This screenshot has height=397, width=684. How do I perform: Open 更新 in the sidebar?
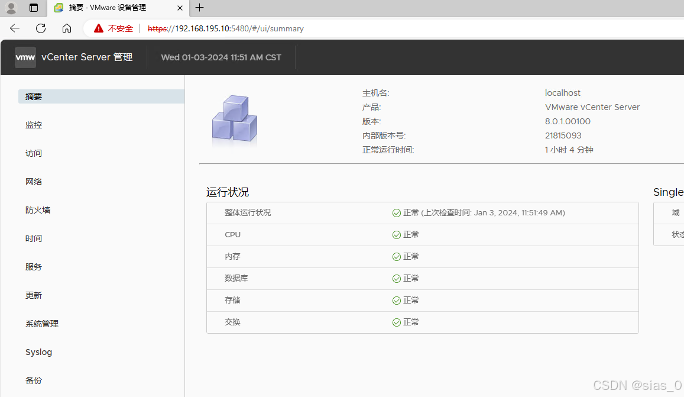[34, 295]
